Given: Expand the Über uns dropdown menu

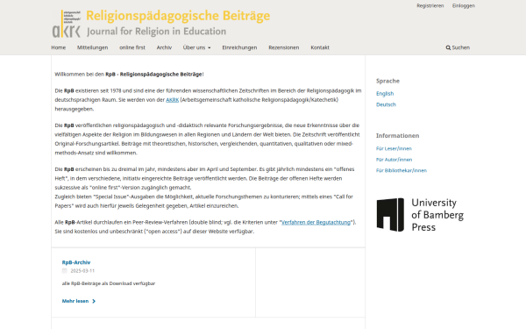Looking at the screenshot, I should [196, 47].
